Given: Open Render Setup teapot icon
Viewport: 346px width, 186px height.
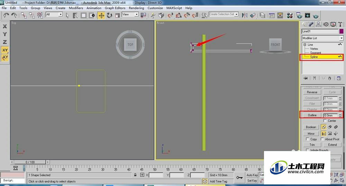Looking at the screenshot, I should (299, 15).
